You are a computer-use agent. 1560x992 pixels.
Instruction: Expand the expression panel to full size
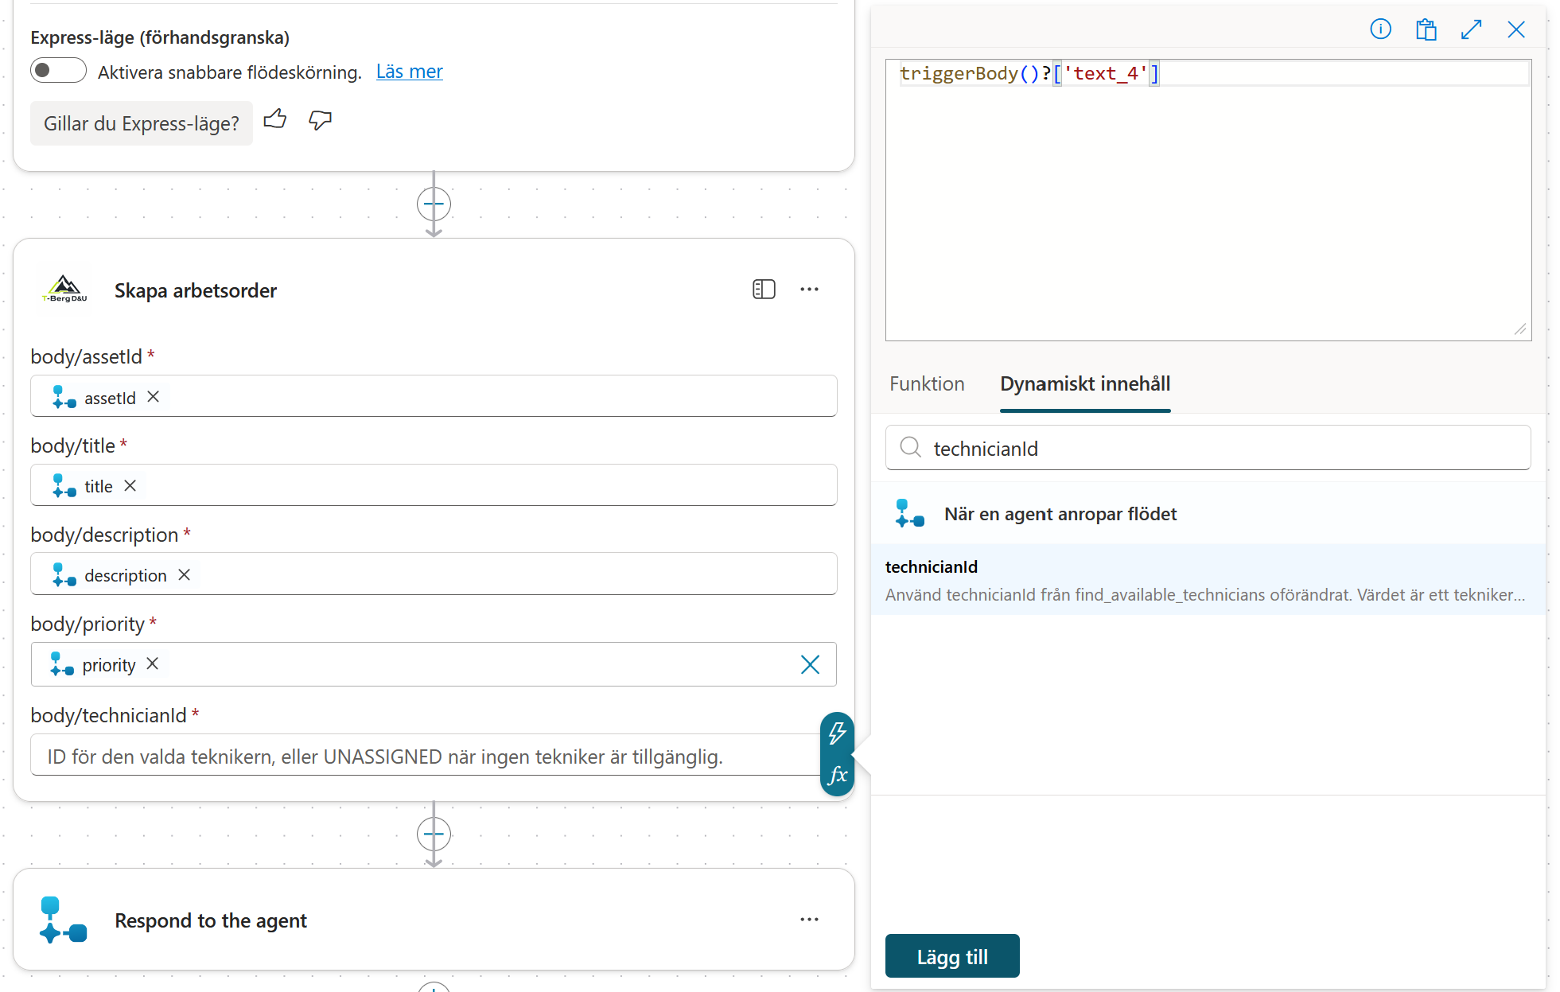coord(1471,29)
